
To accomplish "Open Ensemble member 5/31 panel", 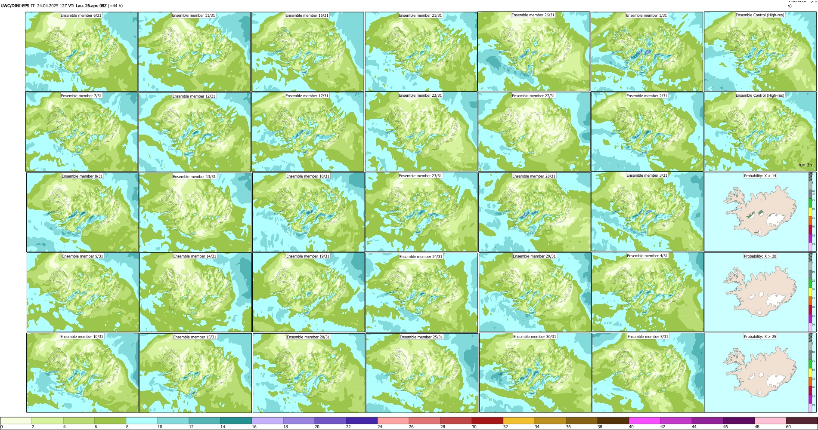I will 648,373.
